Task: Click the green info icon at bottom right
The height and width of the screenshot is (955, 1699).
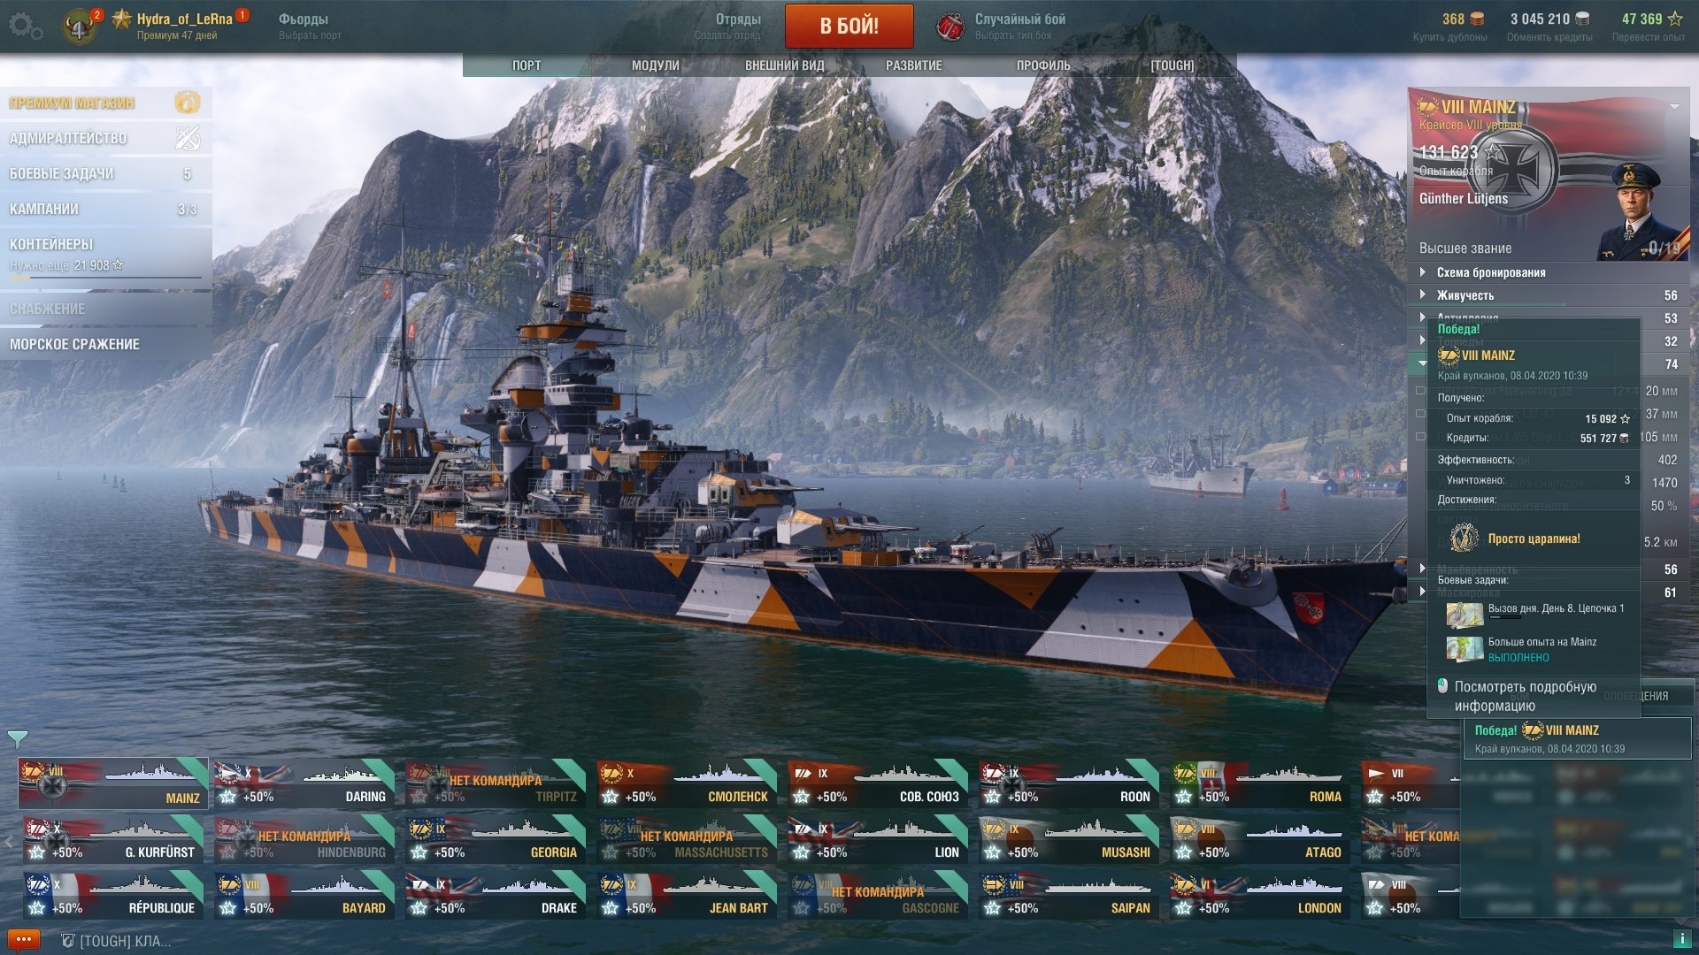Action: pyautogui.click(x=1681, y=939)
